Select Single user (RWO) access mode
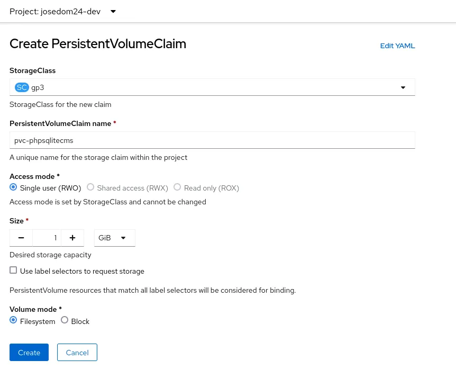The height and width of the screenshot is (369, 456). (x=13, y=187)
